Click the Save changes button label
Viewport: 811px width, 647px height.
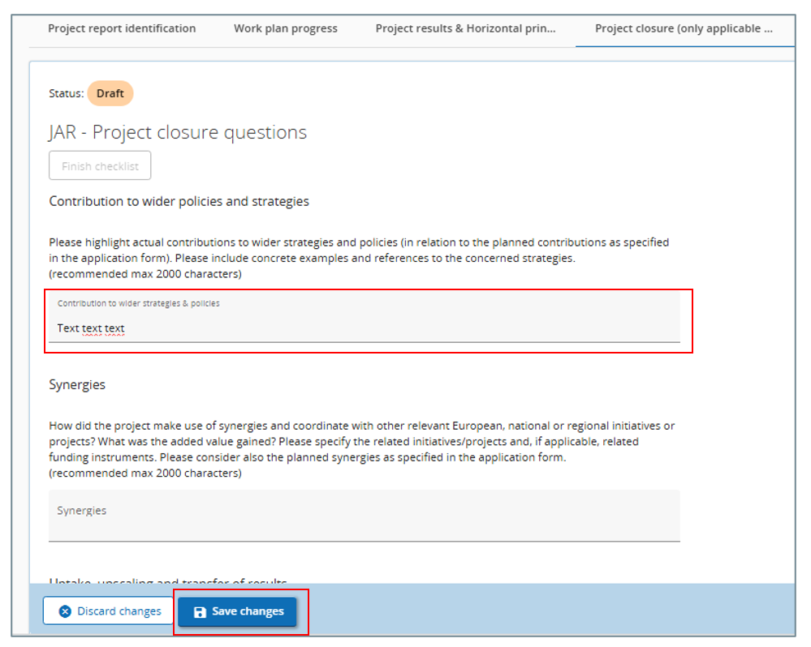coord(248,611)
